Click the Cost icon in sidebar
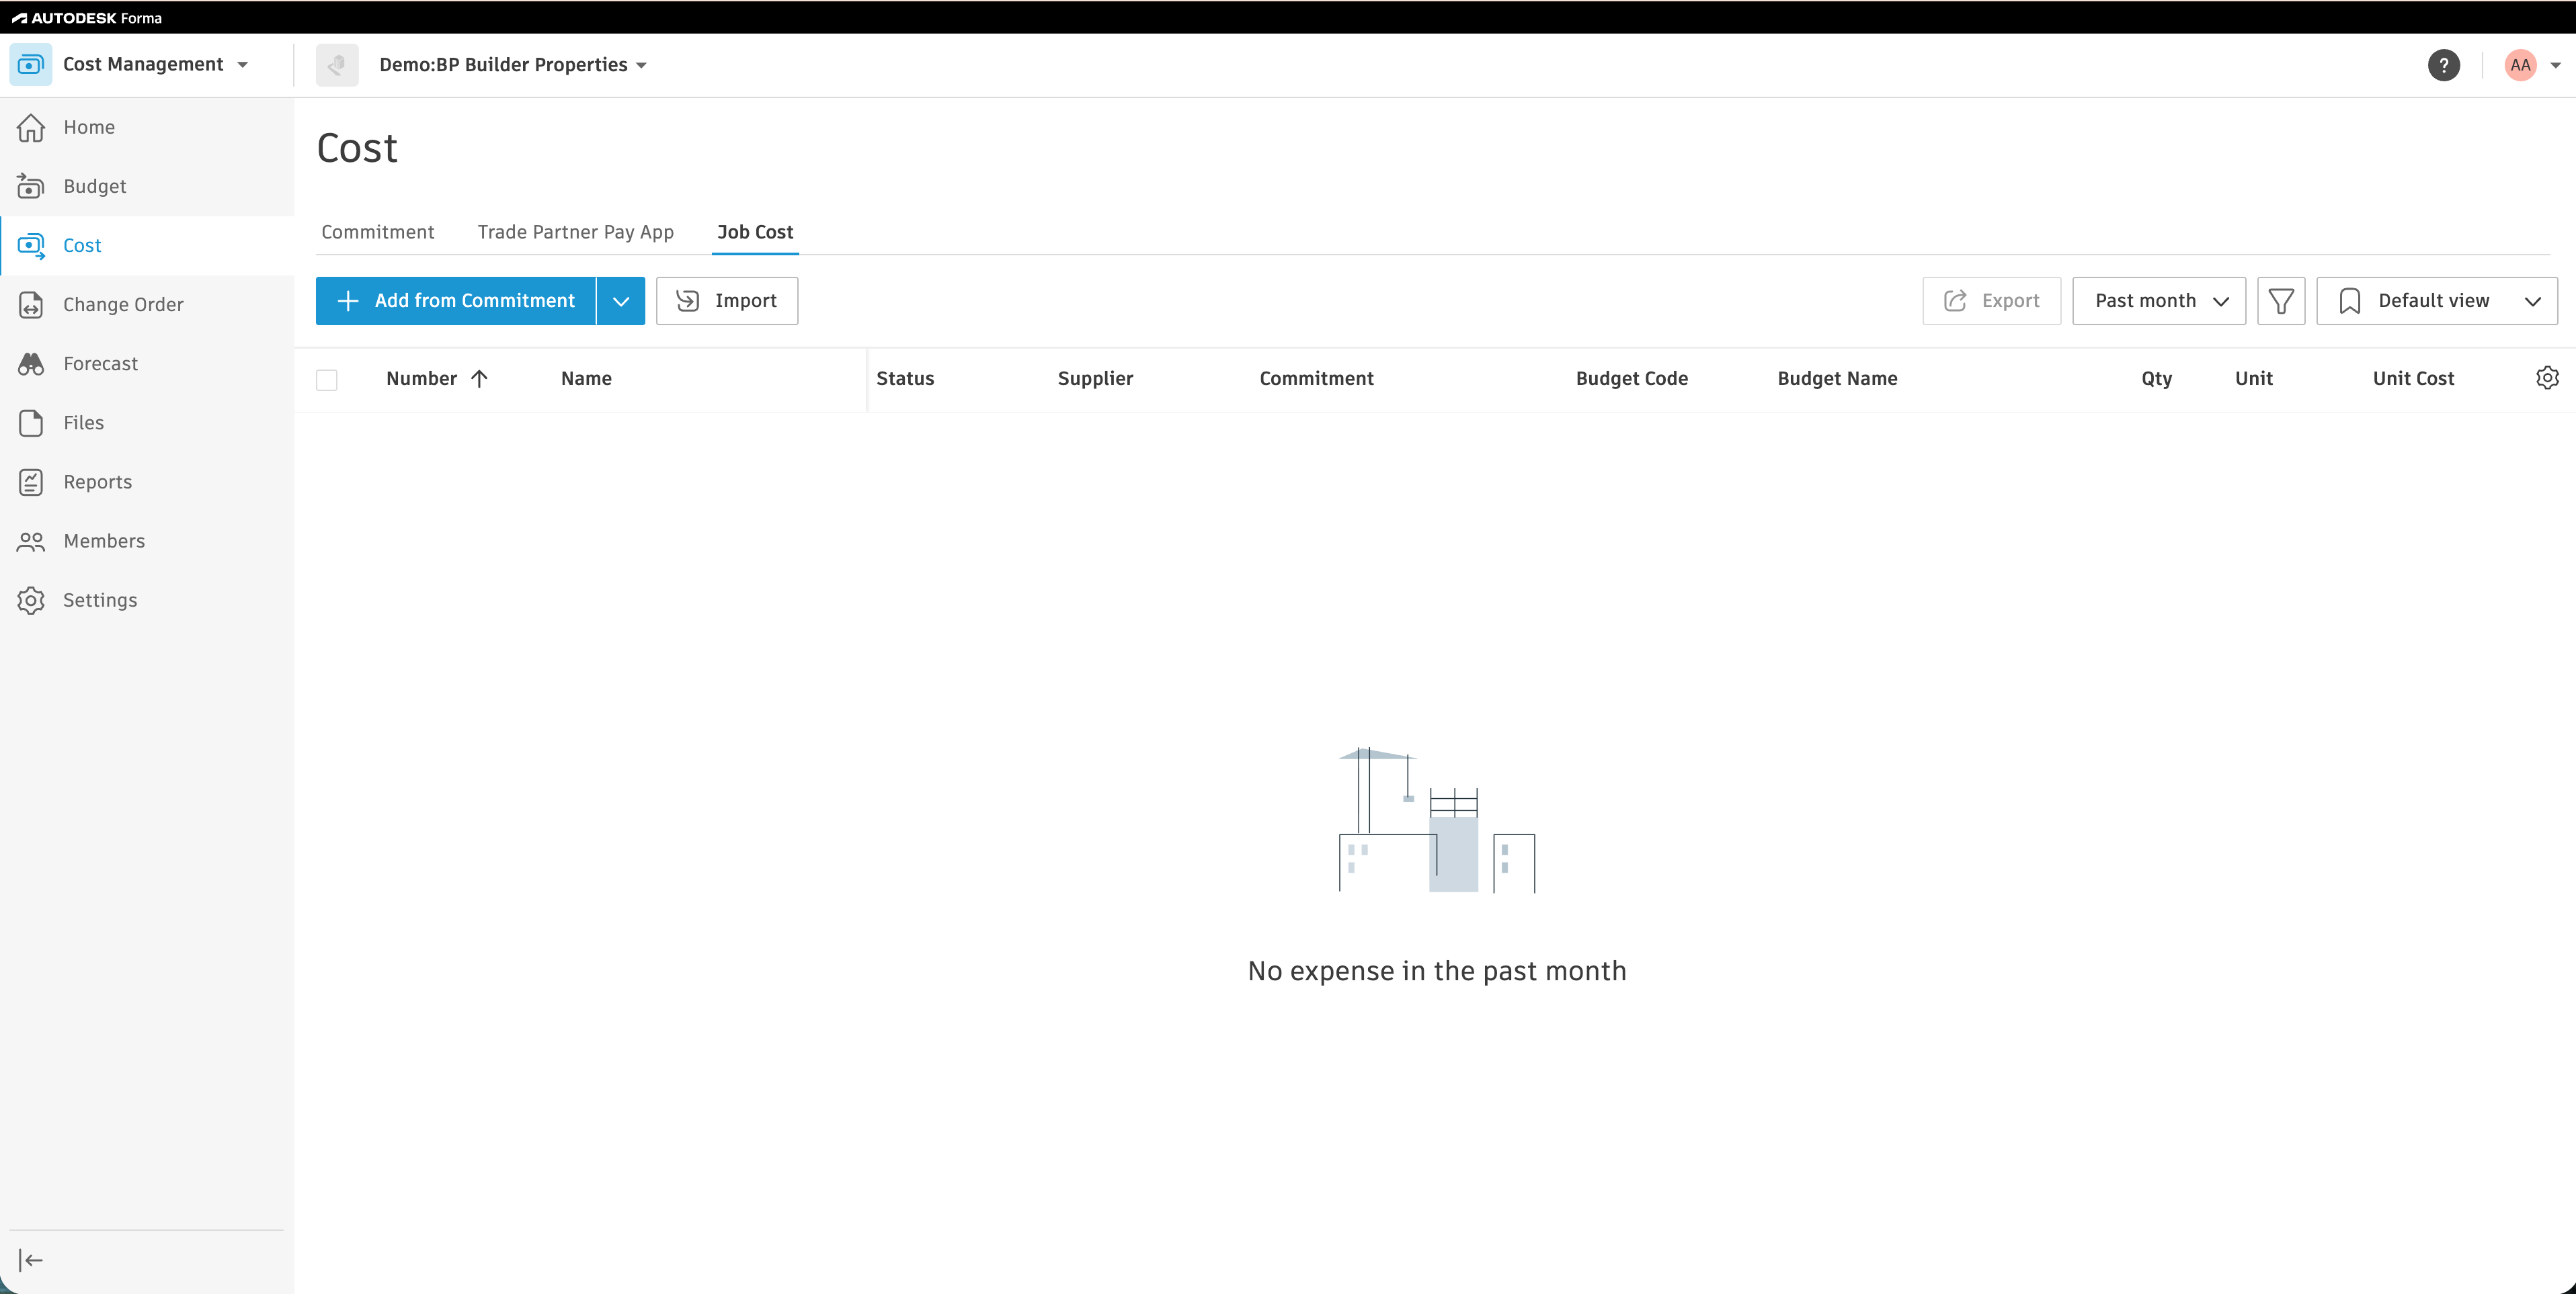Viewport: 2576px width, 1294px height. (x=31, y=245)
